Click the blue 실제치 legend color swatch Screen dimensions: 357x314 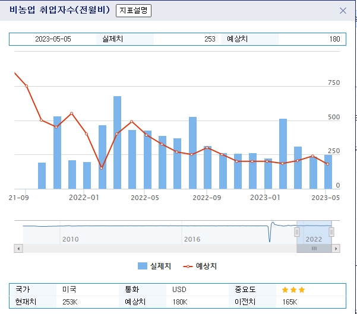click(143, 266)
